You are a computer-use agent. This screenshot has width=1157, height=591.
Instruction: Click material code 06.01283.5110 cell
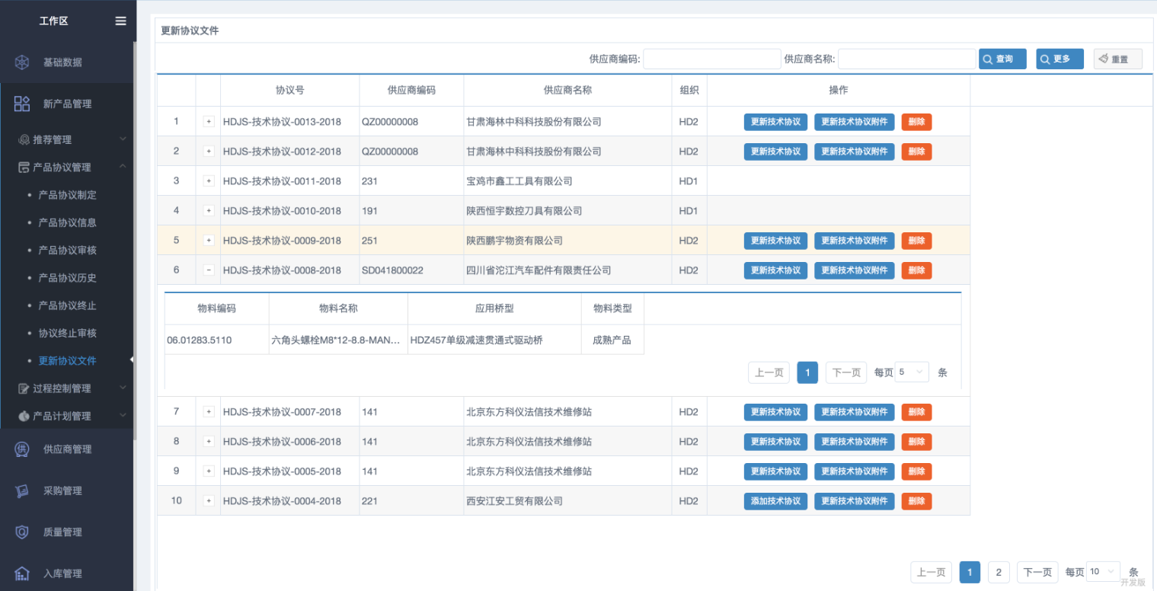coord(217,340)
